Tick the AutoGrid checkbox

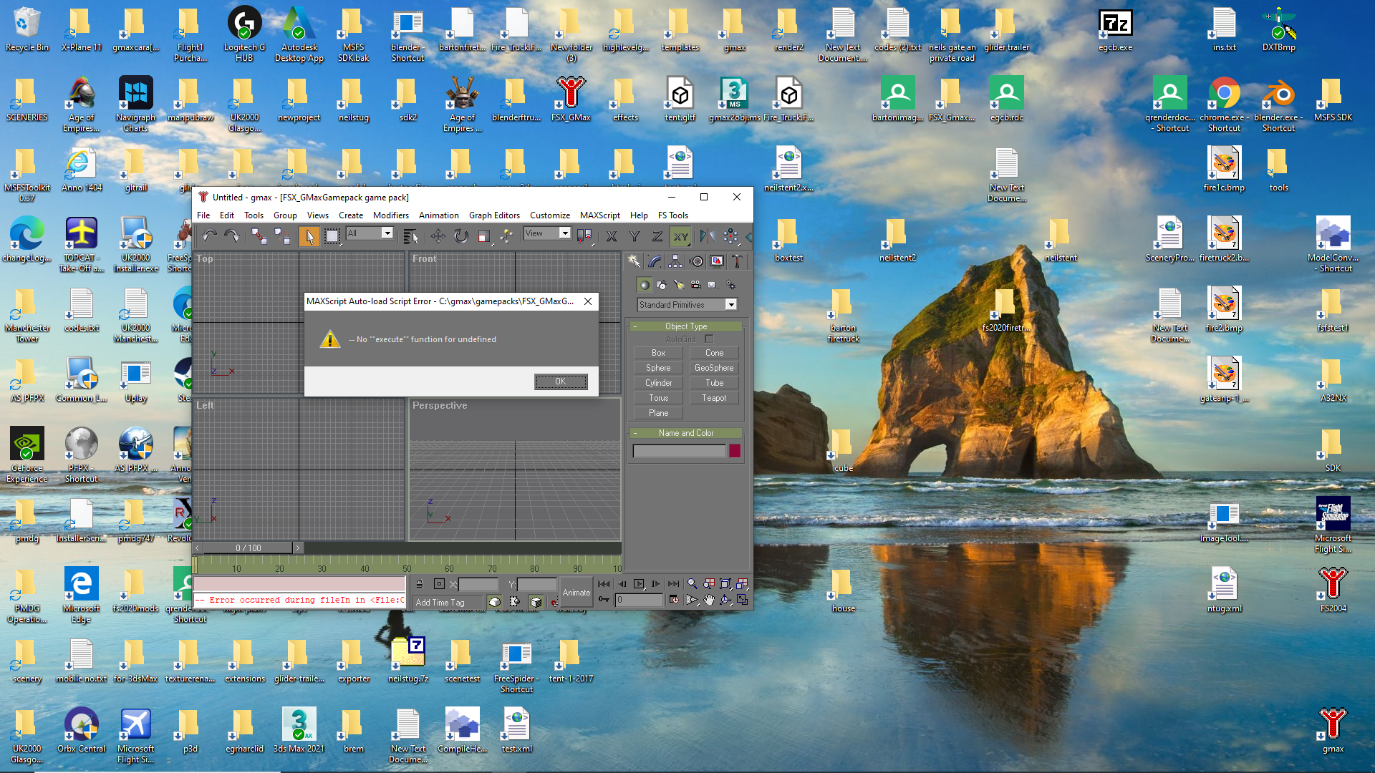(x=709, y=339)
